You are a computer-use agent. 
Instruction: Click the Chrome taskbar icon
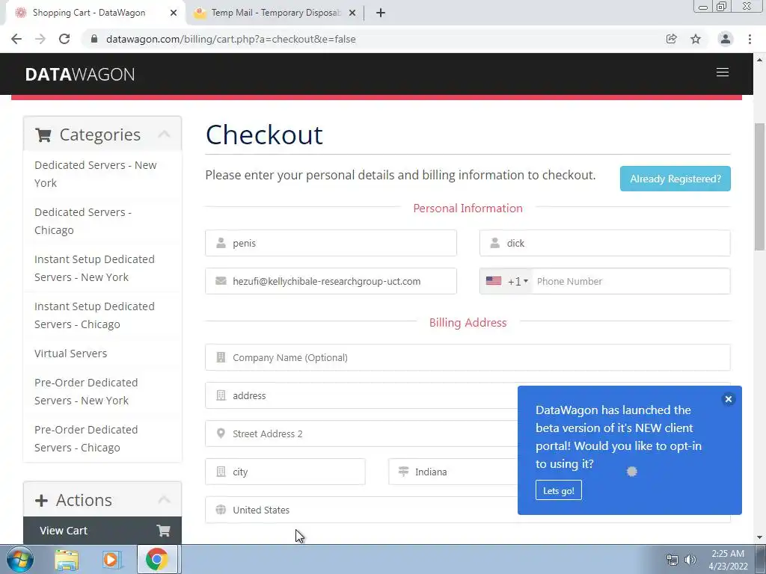(157, 559)
